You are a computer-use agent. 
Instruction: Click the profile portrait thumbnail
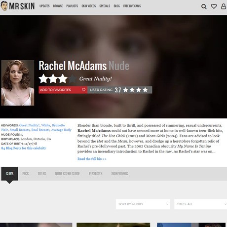(x=18, y=83)
